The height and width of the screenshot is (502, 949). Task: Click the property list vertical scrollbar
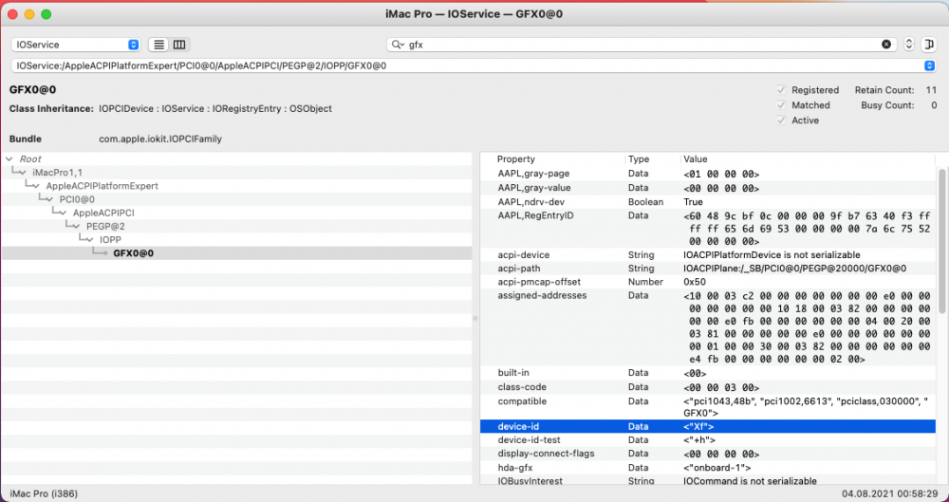pos(942,242)
